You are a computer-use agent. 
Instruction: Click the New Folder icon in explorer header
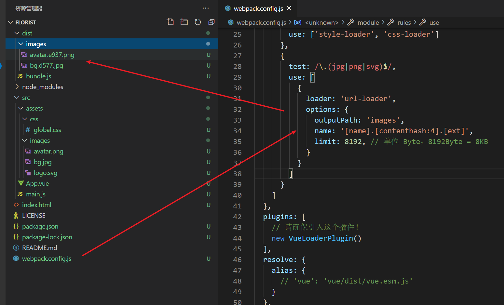pyautogui.click(x=184, y=22)
